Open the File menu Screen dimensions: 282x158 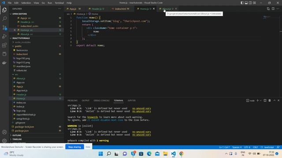click(x=10, y=3)
